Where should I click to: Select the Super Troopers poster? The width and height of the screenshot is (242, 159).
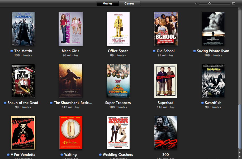tap(118, 81)
